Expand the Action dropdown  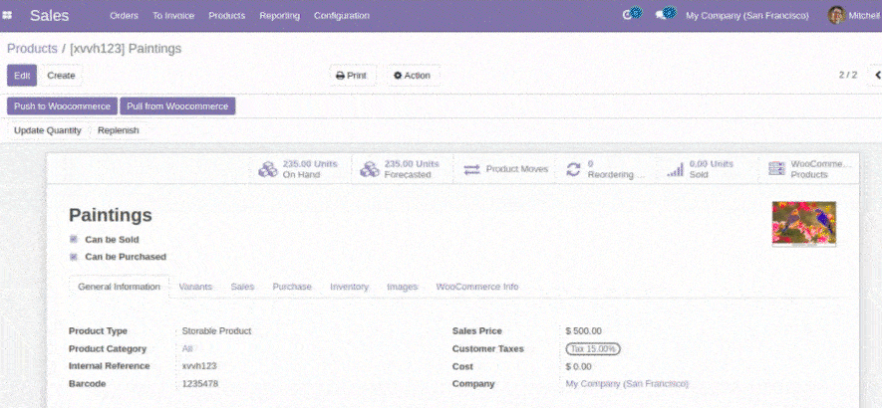(412, 76)
